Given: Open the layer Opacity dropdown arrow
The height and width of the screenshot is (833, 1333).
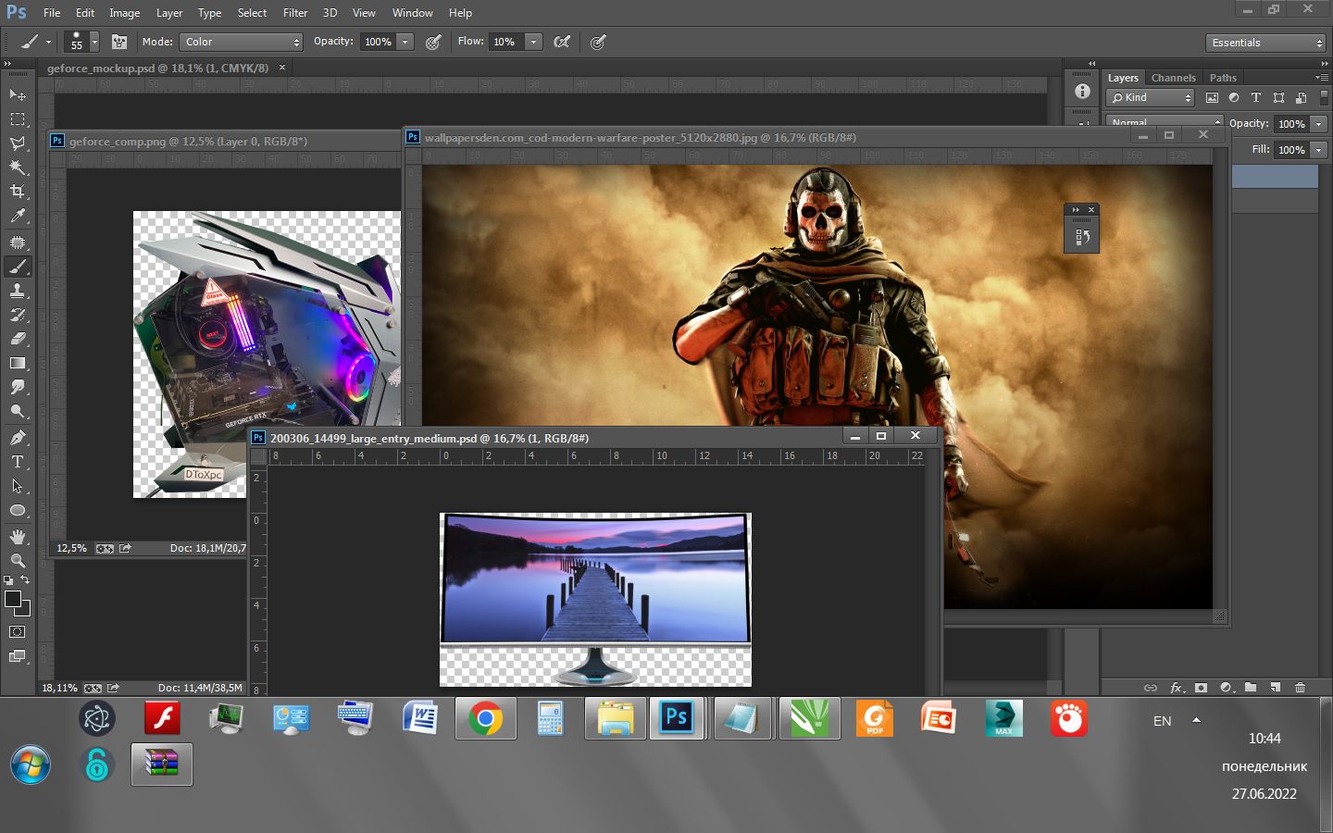Looking at the screenshot, I should tap(1319, 124).
